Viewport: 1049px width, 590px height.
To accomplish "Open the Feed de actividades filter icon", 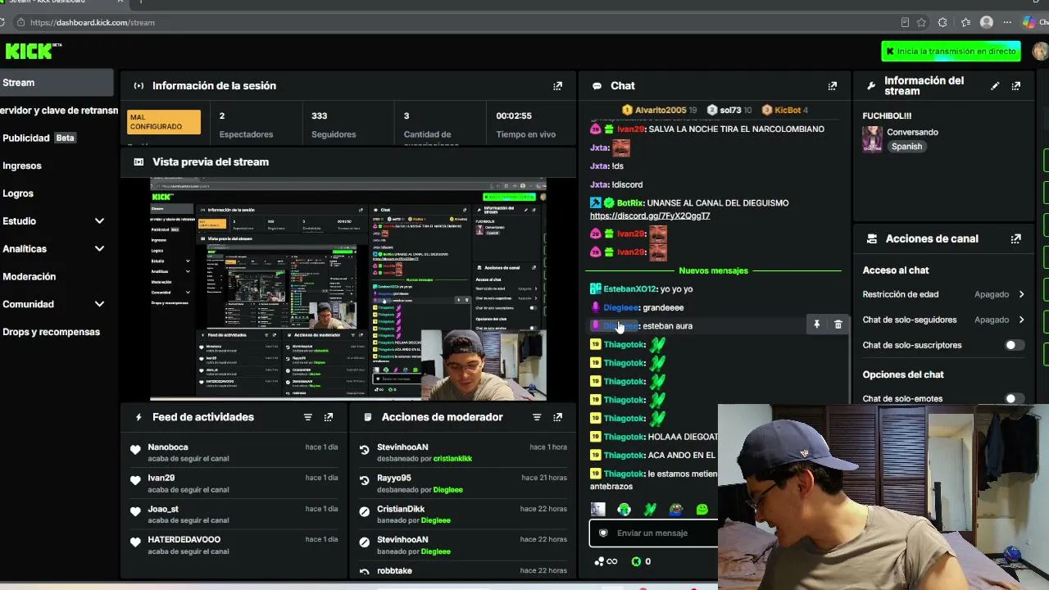I will pyautogui.click(x=308, y=417).
